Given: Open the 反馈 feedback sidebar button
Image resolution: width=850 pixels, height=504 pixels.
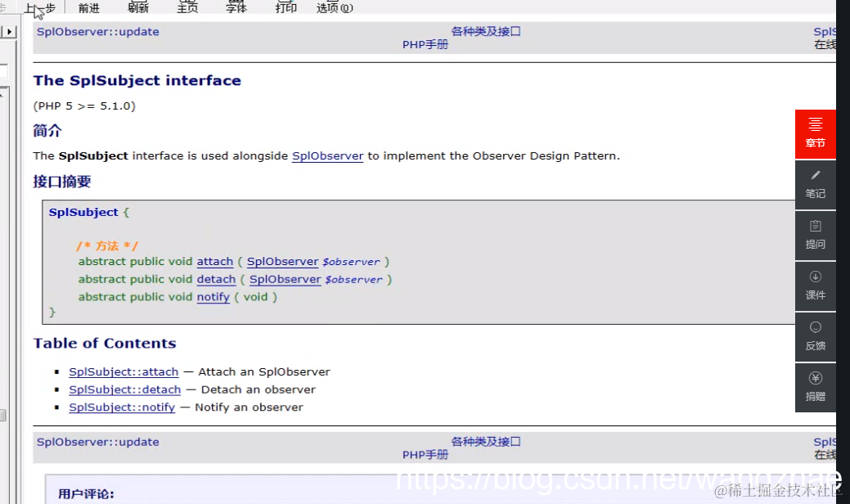Looking at the screenshot, I should pyautogui.click(x=816, y=336).
